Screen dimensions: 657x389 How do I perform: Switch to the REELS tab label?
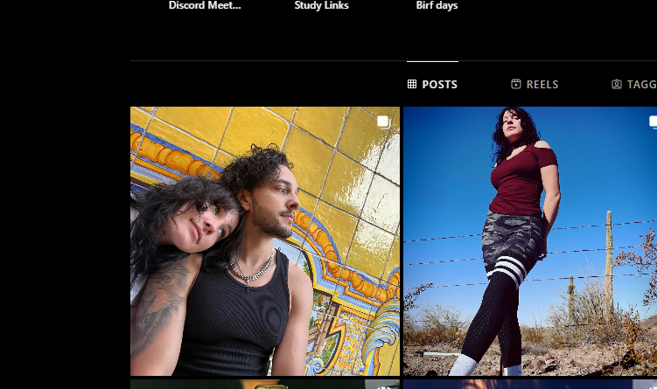542,85
